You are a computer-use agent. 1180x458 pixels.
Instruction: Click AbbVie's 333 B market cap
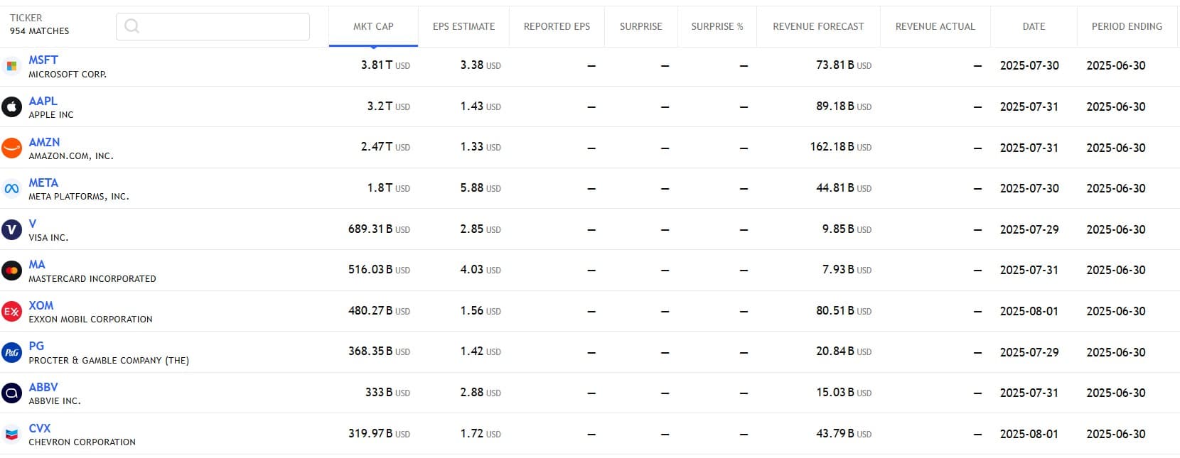(x=387, y=393)
